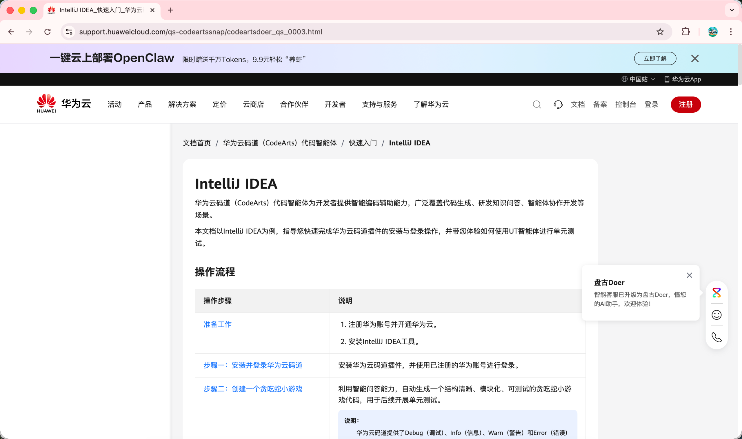Click the 操作流程 section heading
The image size is (742, 439).
pyautogui.click(x=215, y=272)
